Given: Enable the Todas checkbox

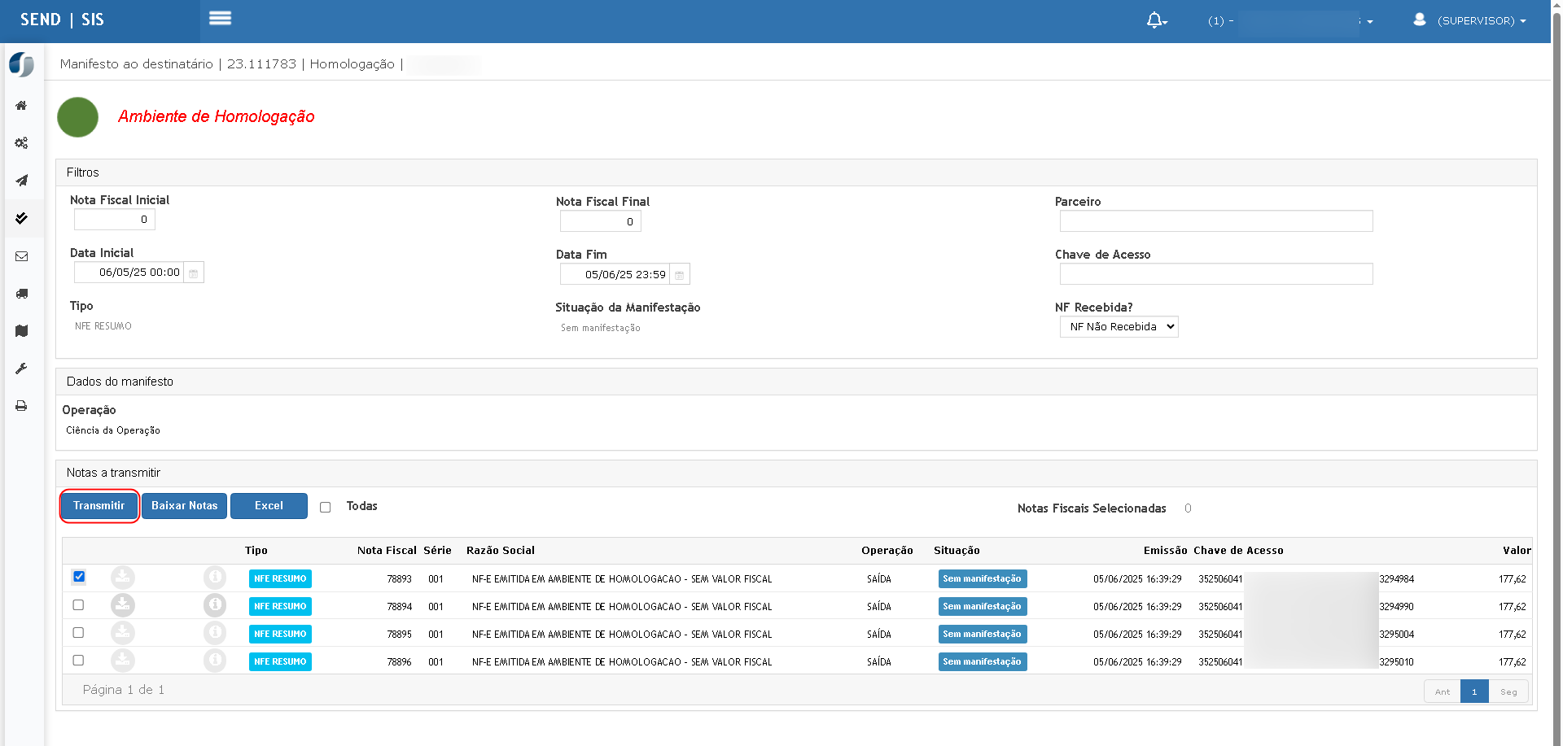Looking at the screenshot, I should [x=326, y=507].
